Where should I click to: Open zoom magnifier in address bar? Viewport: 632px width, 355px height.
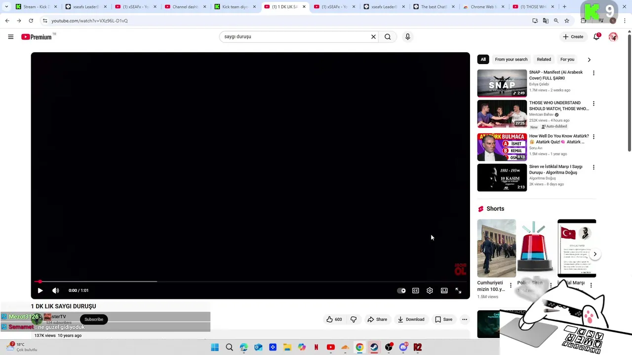[556, 21]
